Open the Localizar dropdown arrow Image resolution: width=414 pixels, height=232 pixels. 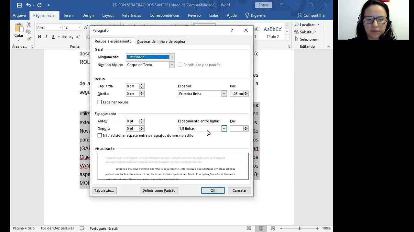click(318, 25)
